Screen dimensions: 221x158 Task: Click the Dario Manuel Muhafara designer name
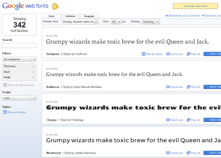point(88,87)
